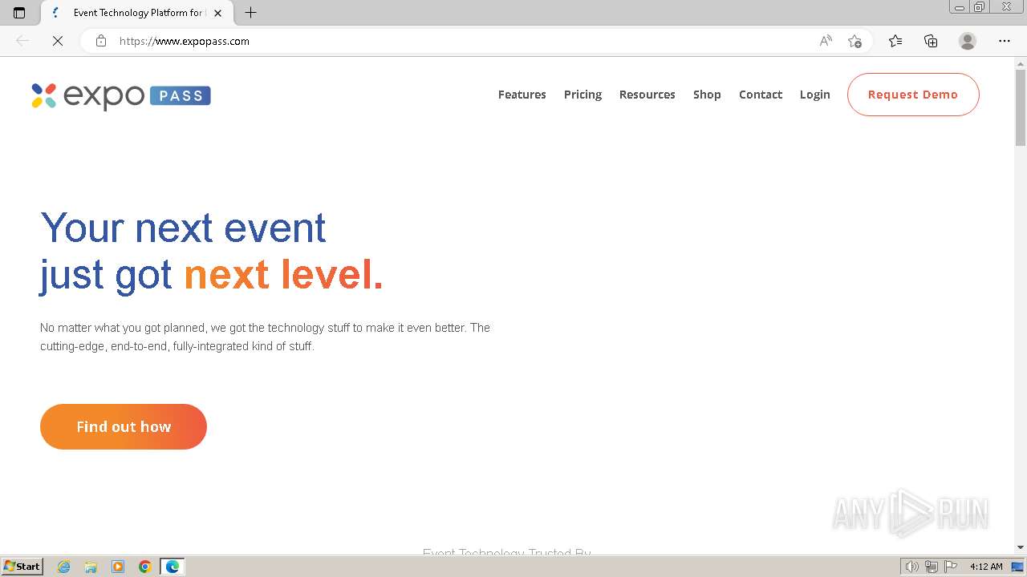Viewport: 1027px width, 577px height.
Task: Add this page to favorites
Action: click(x=854, y=41)
